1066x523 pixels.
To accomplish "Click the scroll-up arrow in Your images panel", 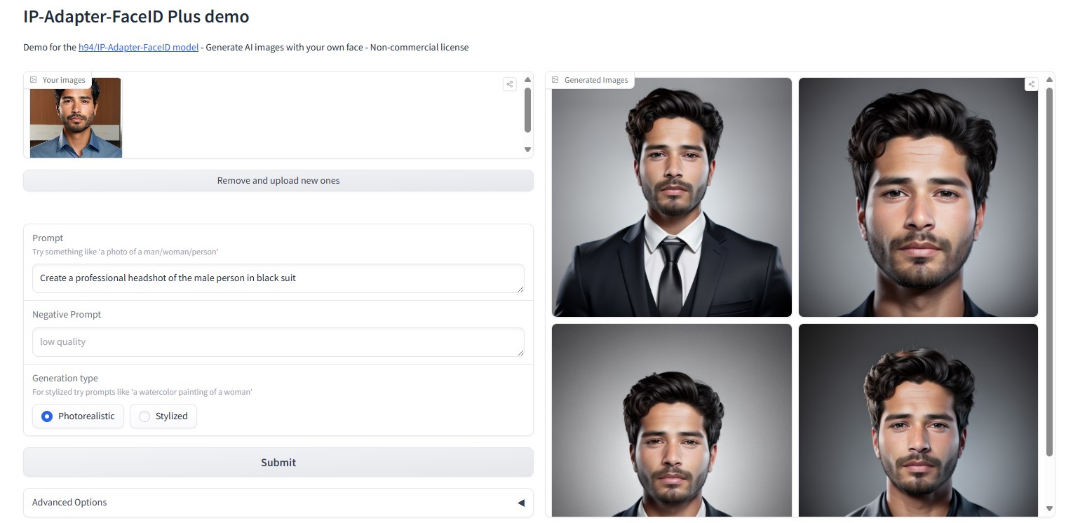I will 527,79.
